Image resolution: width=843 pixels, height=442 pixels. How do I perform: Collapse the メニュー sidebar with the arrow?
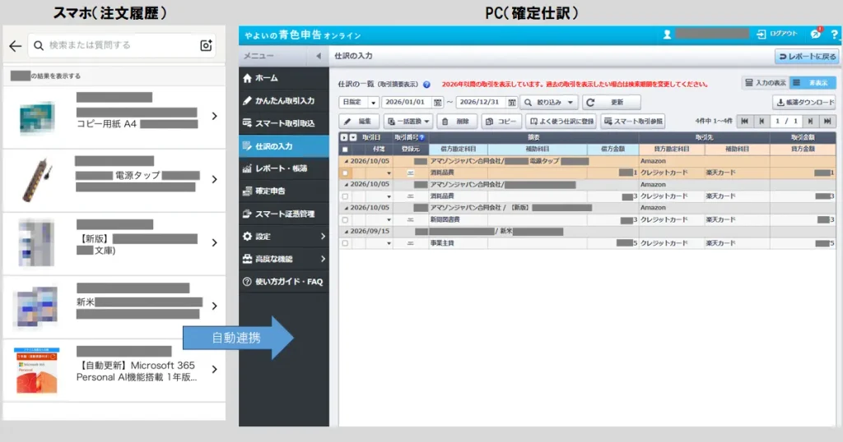point(319,56)
